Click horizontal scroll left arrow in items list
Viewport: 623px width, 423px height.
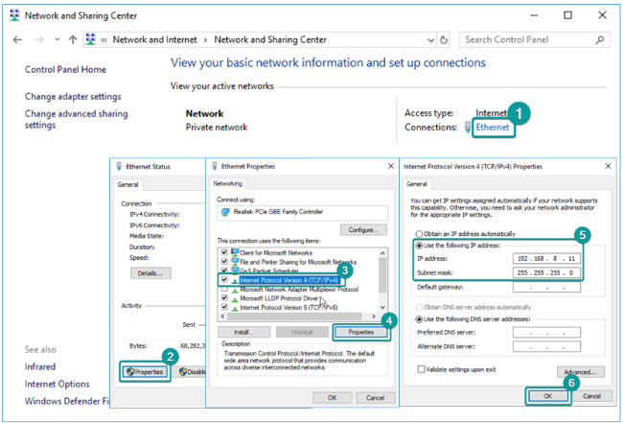(x=222, y=317)
